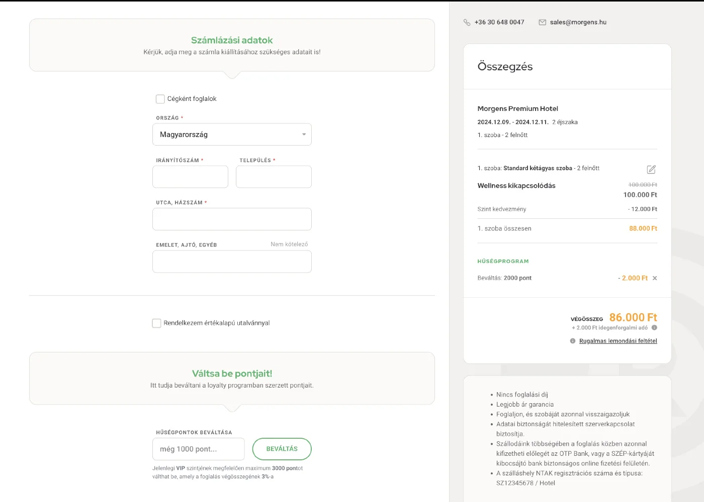Click the SZ12345678 / Hotel registration text
The height and width of the screenshot is (502, 704).
click(525, 483)
